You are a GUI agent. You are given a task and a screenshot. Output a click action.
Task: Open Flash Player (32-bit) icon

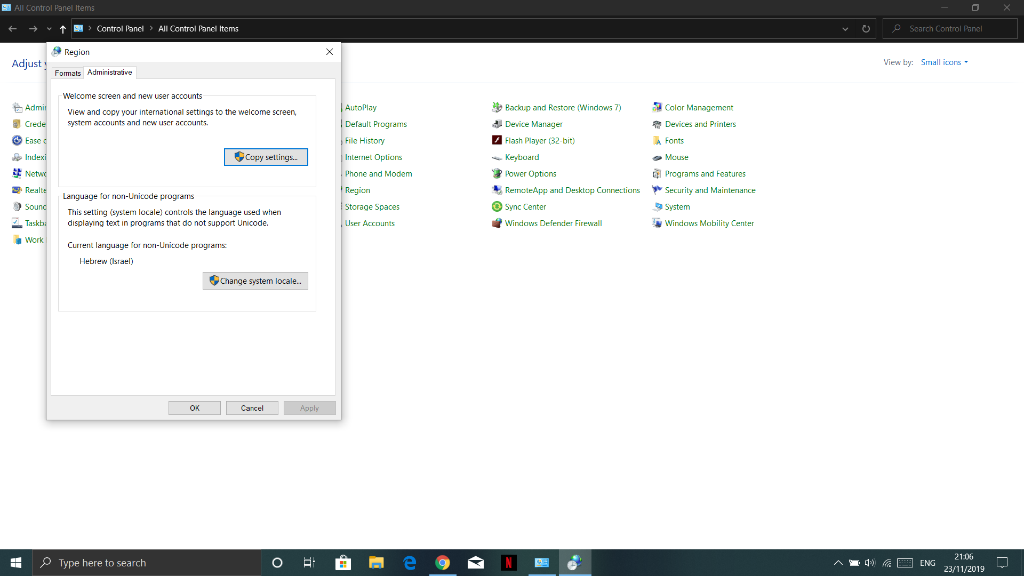click(497, 140)
